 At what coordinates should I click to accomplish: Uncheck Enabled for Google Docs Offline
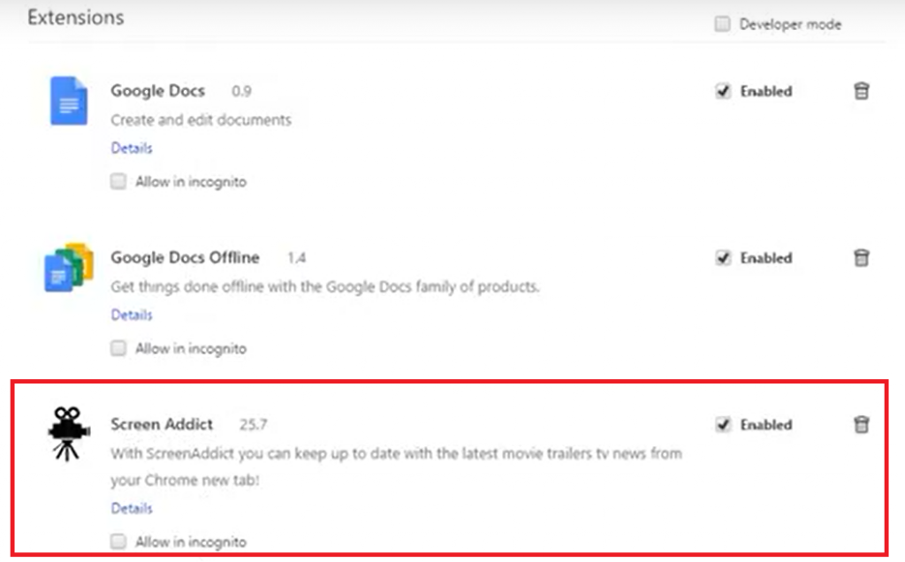(724, 258)
